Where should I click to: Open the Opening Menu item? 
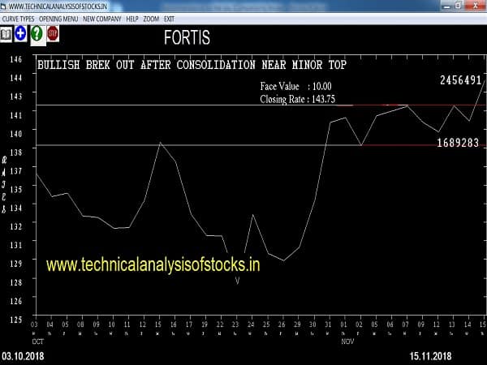tap(59, 17)
